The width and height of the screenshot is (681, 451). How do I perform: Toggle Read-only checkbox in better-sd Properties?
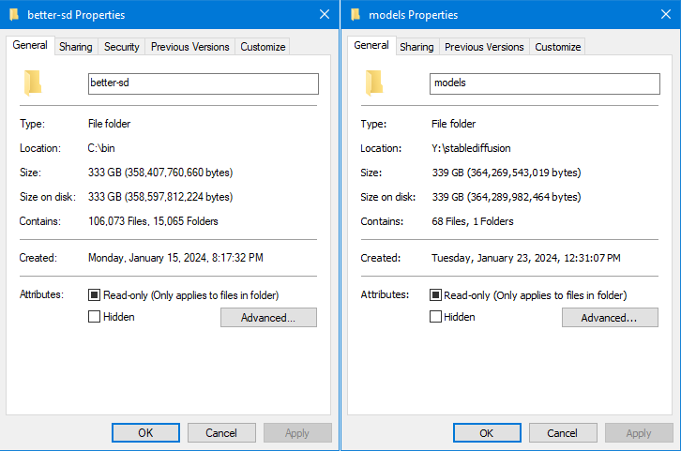[x=94, y=295]
